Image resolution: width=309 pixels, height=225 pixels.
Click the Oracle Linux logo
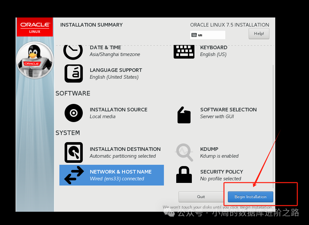[x=35, y=27]
